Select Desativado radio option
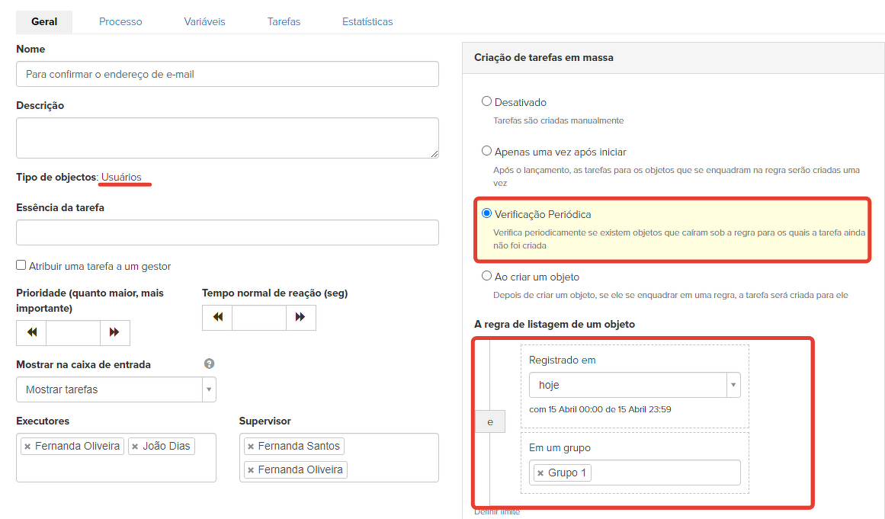Image resolution: width=885 pixels, height=519 pixels. pyautogui.click(x=486, y=101)
